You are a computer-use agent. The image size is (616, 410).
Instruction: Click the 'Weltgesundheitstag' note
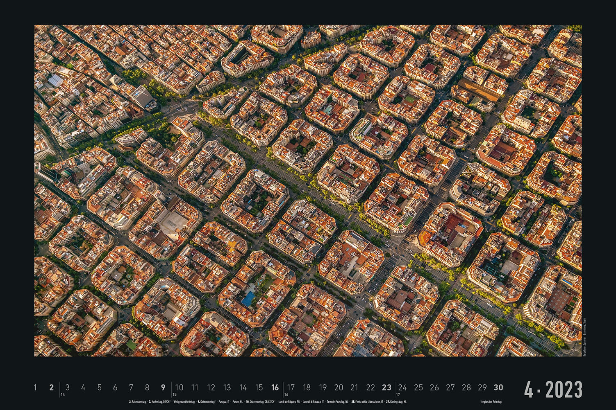184,402
